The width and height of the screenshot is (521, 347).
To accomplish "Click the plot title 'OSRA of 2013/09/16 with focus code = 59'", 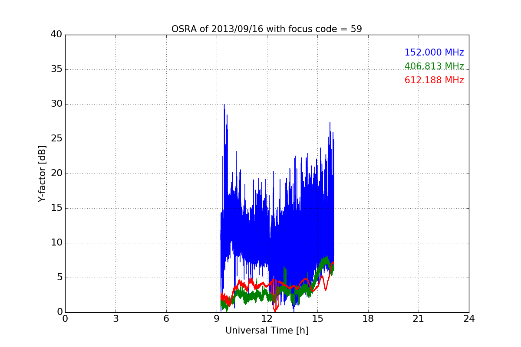I will pos(267,29).
